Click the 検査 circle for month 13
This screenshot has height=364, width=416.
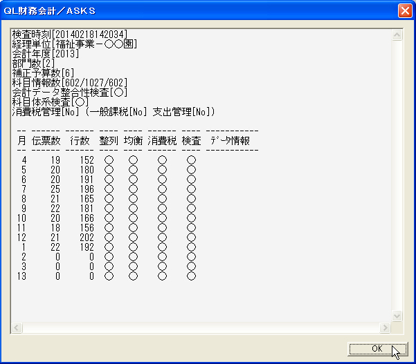pyautogui.click(x=191, y=276)
